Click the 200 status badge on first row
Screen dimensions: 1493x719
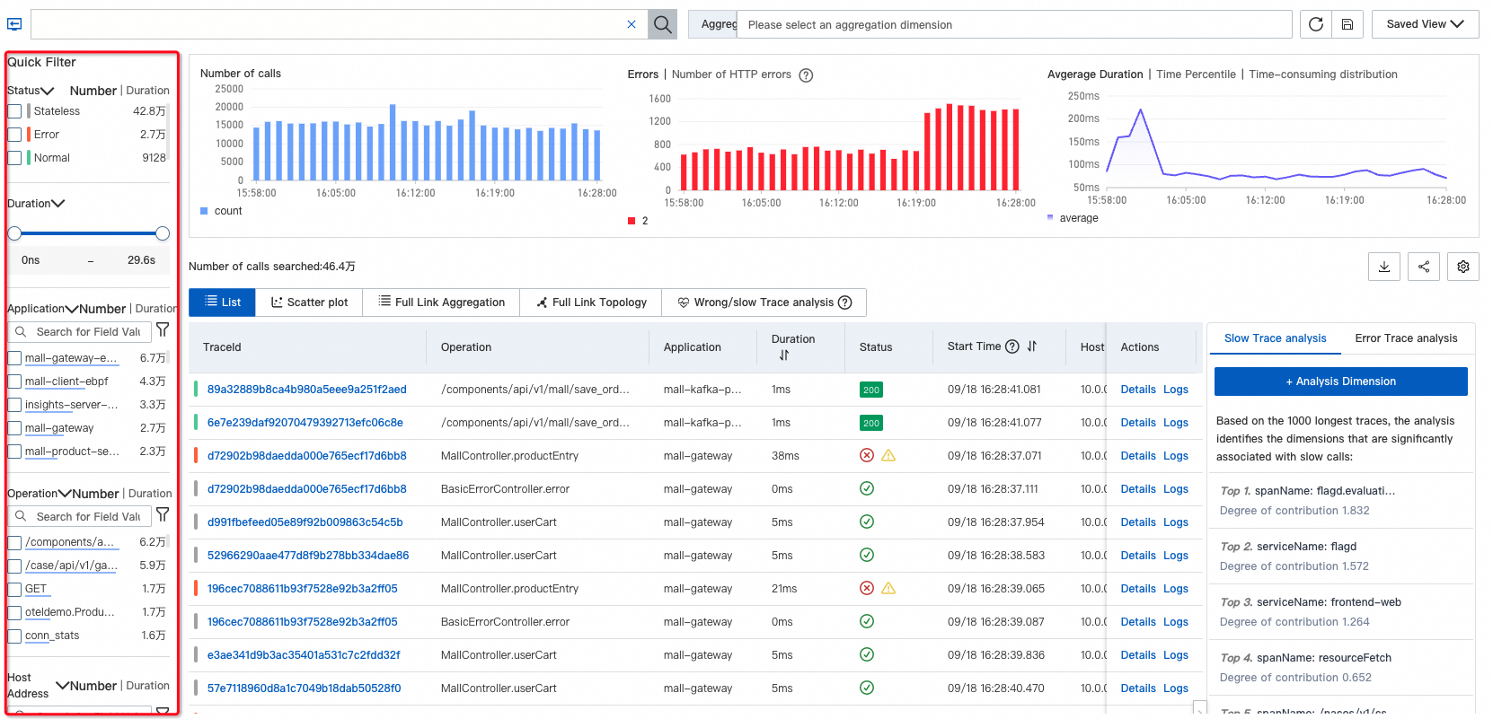coord(870,390)
